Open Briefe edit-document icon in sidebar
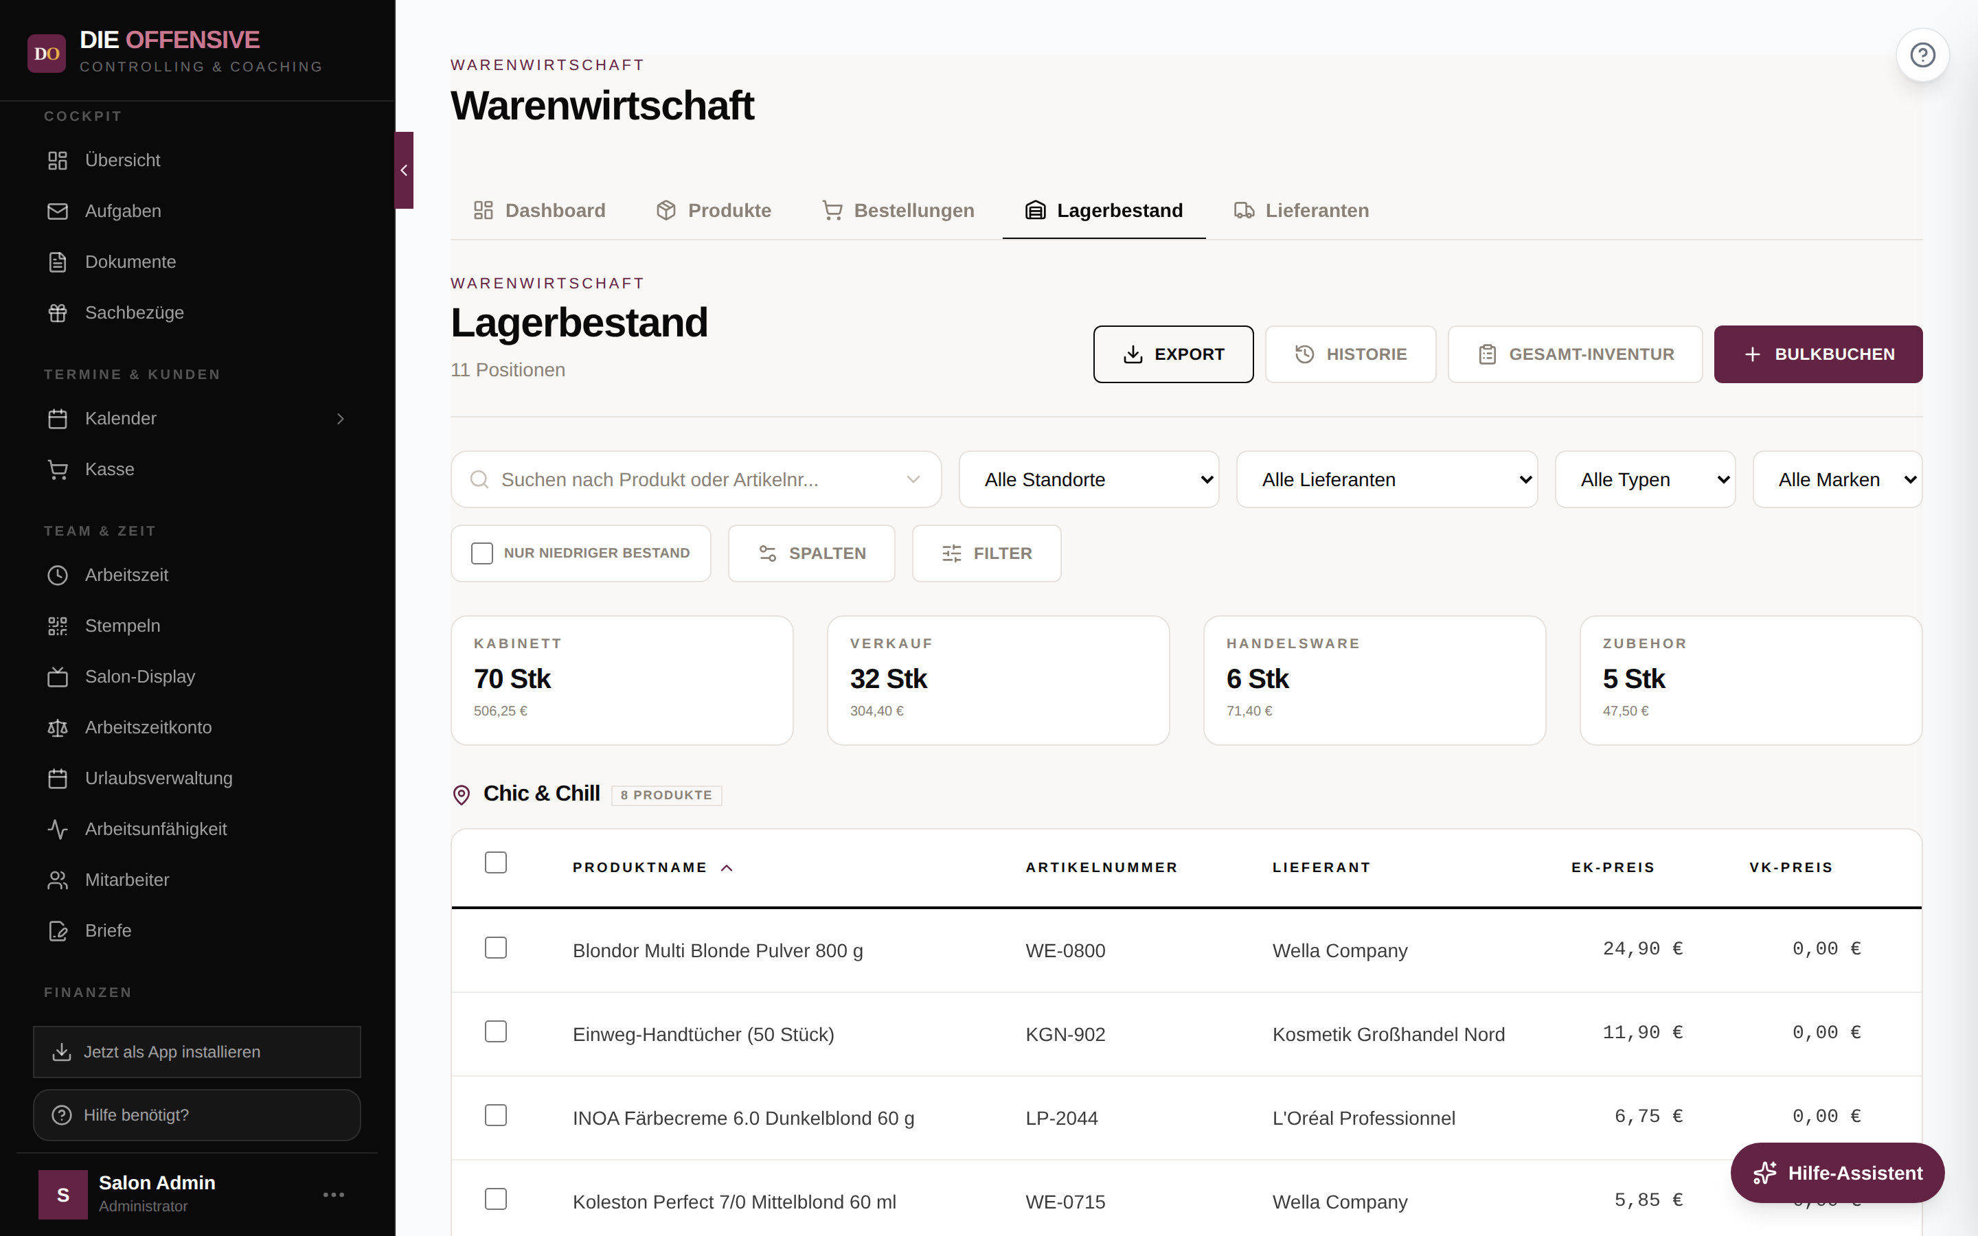This screenshot has width=1978, height=1236. point(57,930)
